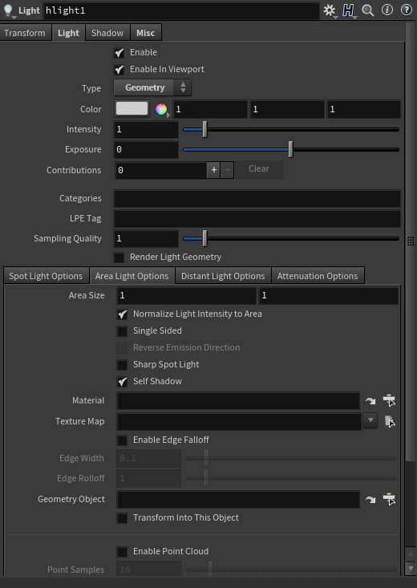Screen dimensions: 417x588
Task: Click the second Area Size field
Action: 329,295
